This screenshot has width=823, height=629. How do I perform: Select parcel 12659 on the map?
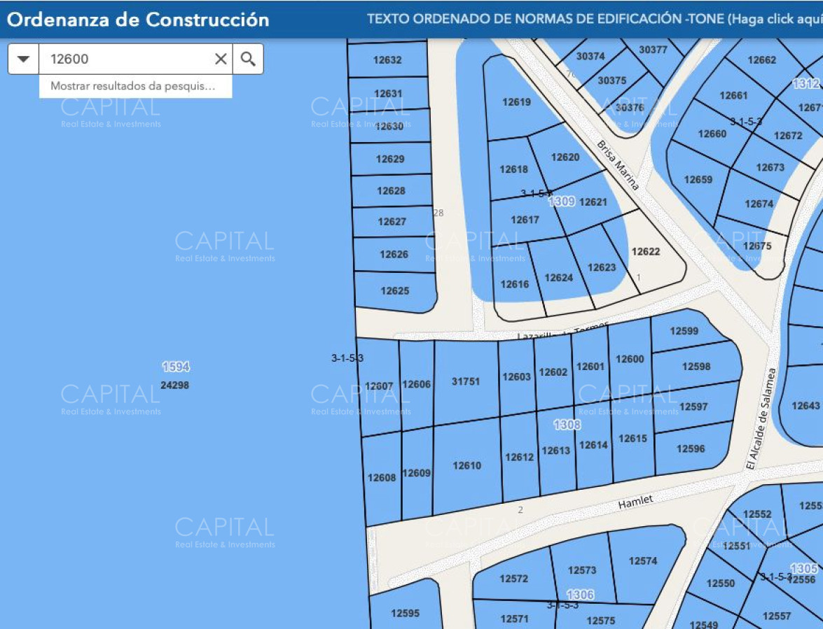[698, 180]
